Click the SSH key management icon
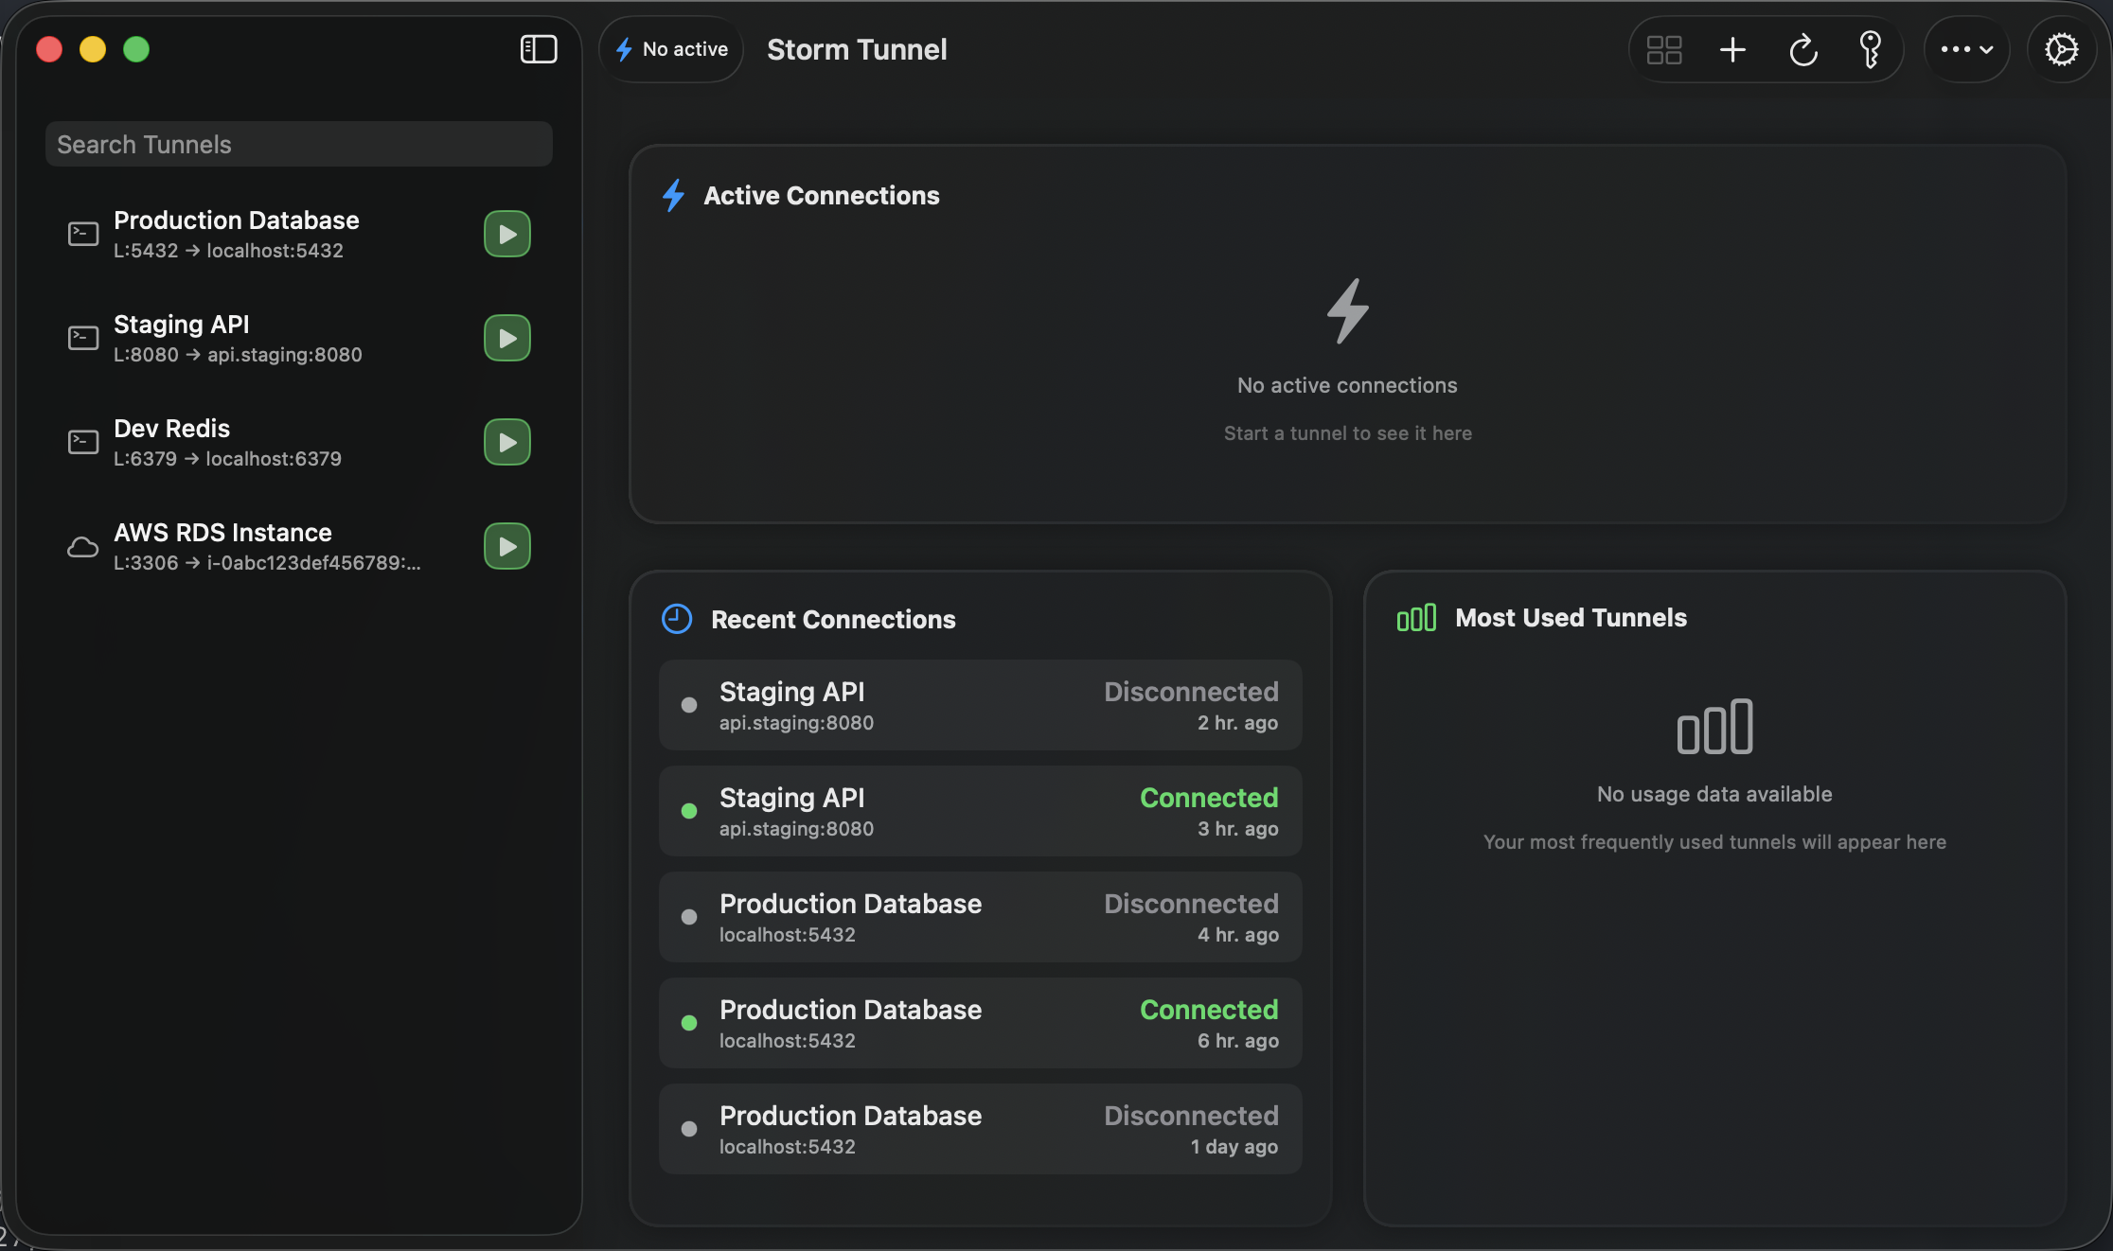 tap(1870, 49)
